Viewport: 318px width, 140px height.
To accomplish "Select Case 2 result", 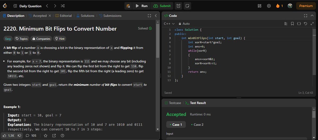I will [197, 125].
